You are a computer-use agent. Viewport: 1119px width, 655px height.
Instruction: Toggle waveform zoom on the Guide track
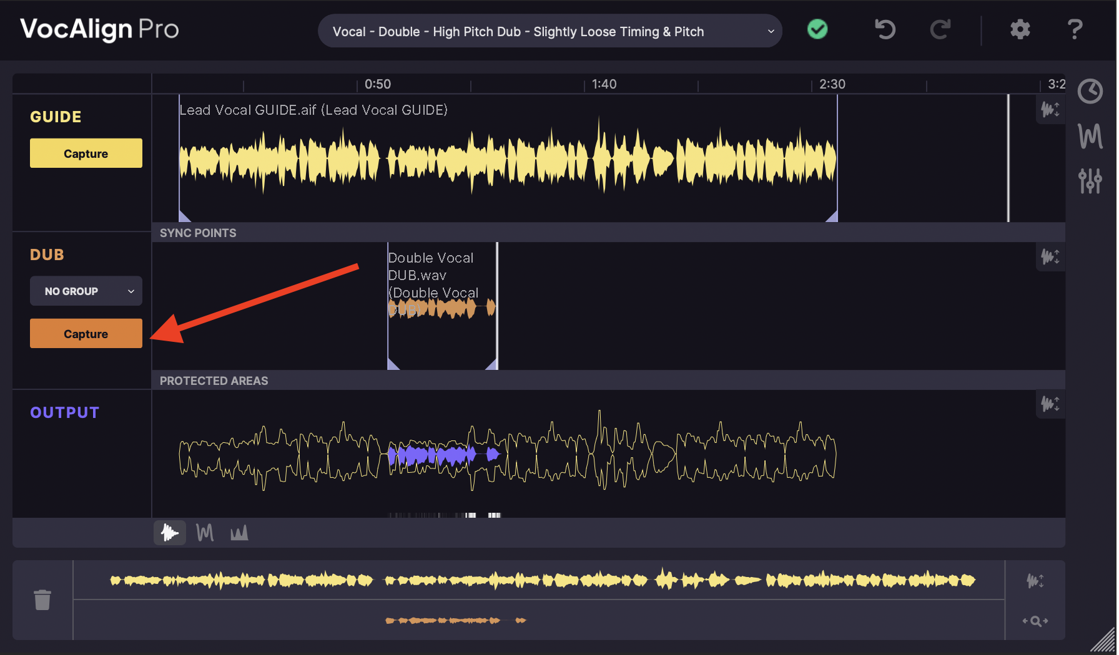(1050, 110)
